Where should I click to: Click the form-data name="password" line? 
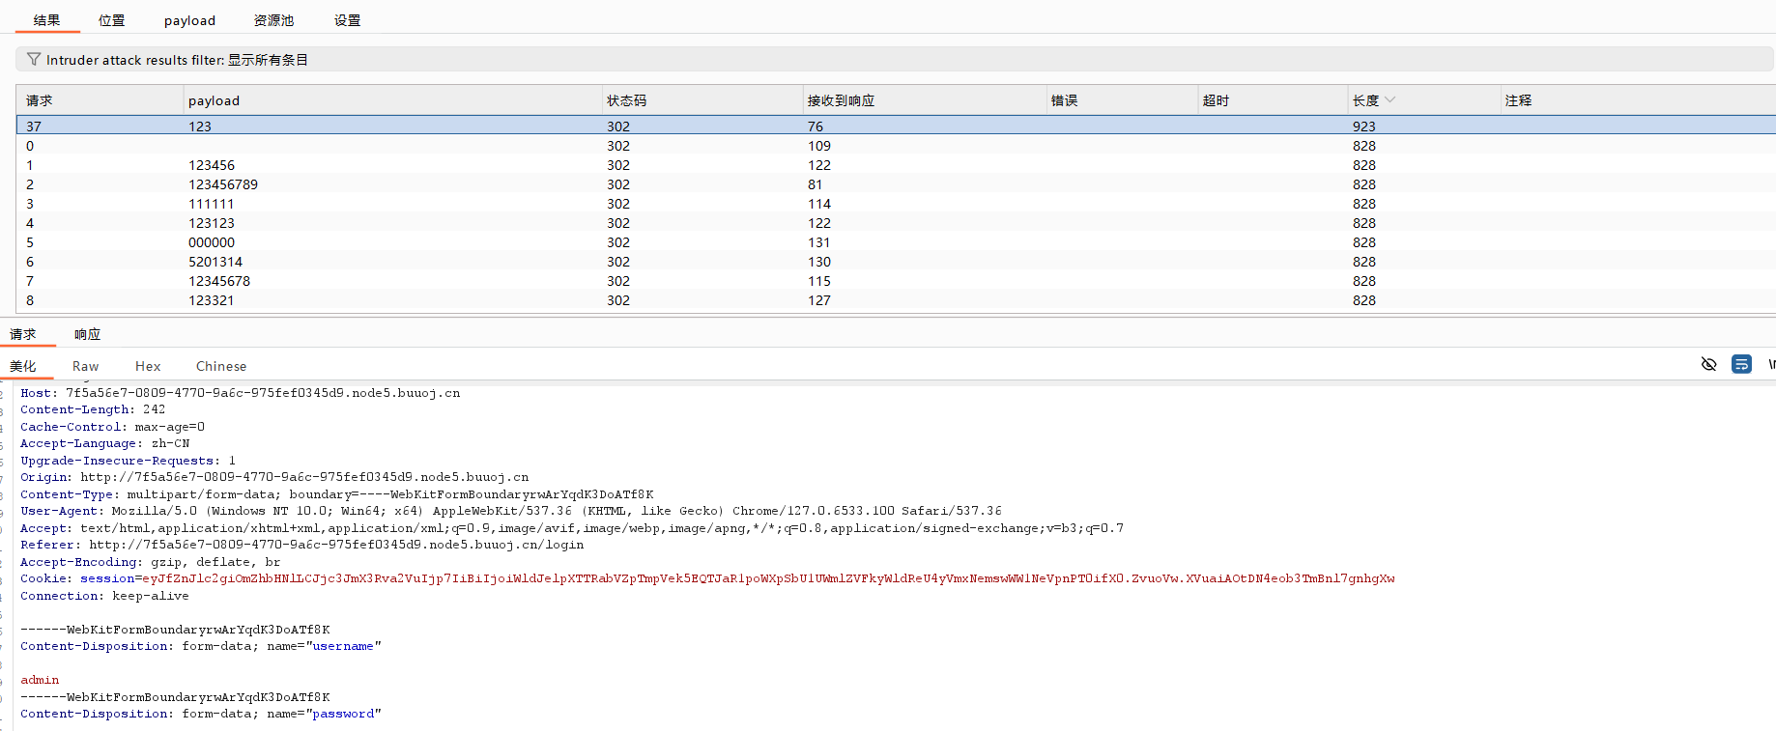201,714
